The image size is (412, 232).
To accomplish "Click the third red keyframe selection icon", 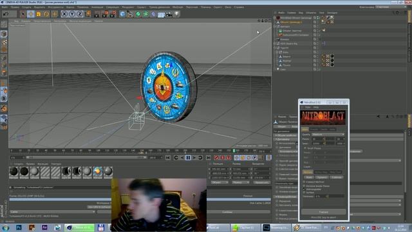I will [x=229, y=157].
